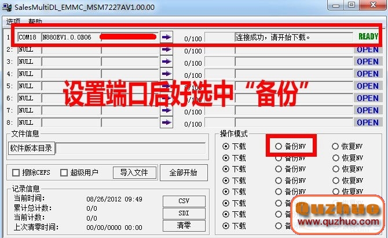Click the OPEN button on row 6
The height and width of the screenshot is (238, 388).
[368, 98]
